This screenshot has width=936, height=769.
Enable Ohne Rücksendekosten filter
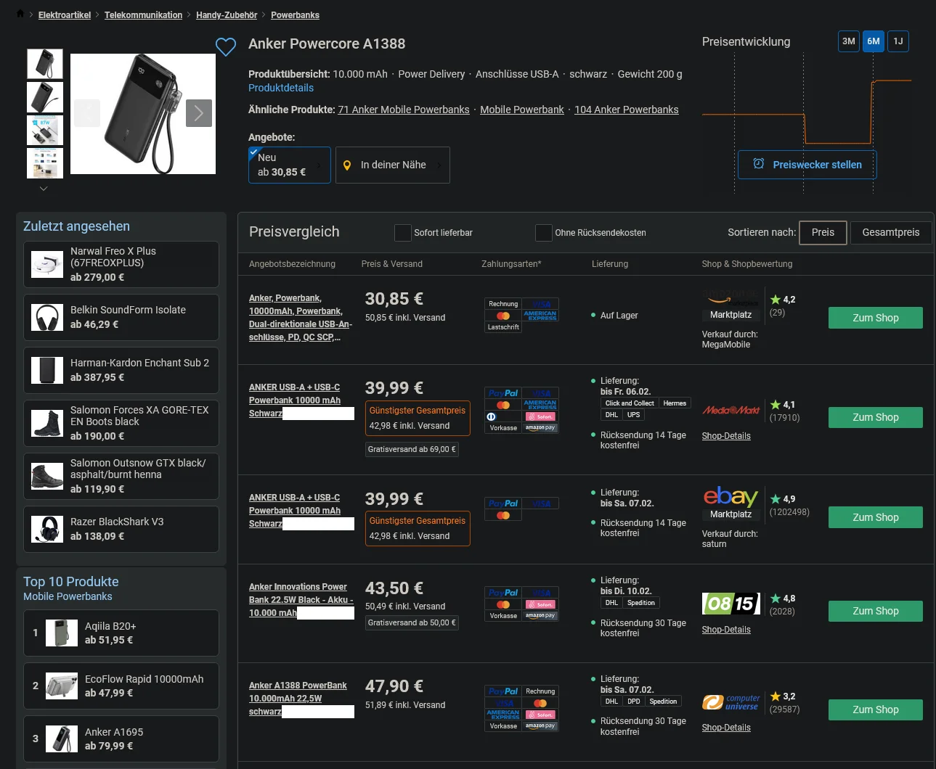click(x=543, y=233)
